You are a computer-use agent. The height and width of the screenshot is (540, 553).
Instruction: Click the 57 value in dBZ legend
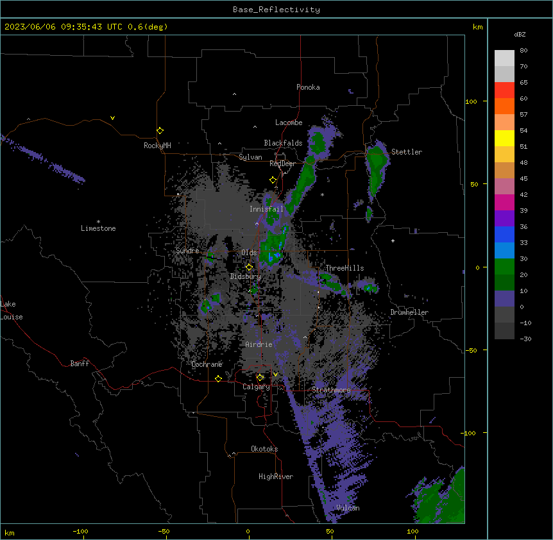tap(523, 115)
